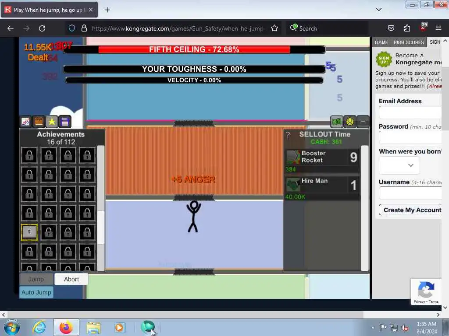Open the Pocket save icon
This screenshot has height=336, width=449.
391,28
